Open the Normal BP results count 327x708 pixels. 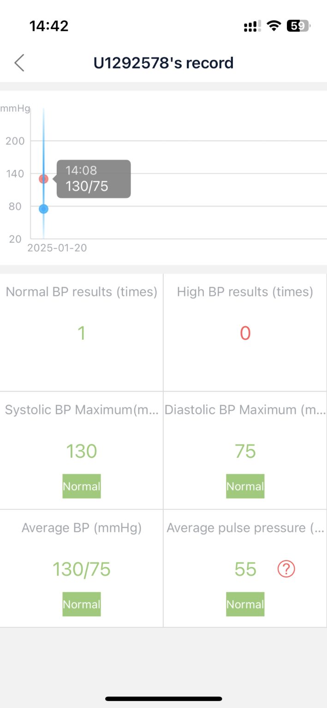(x=82, y=333)
